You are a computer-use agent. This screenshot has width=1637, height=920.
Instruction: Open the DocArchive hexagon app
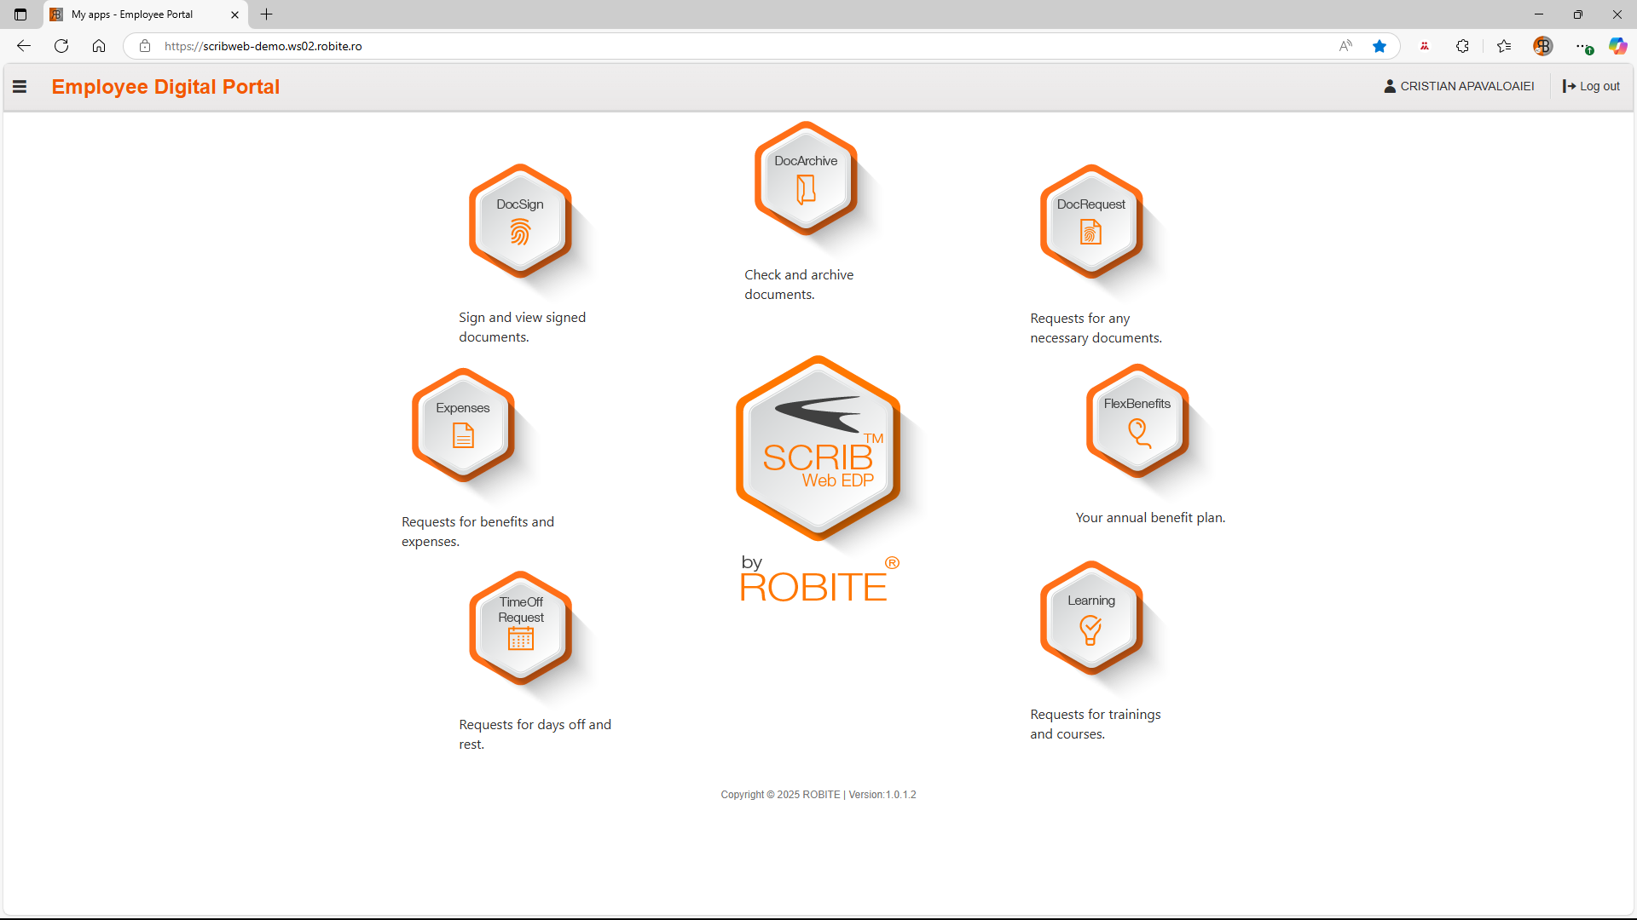click(x=806, y=178)
